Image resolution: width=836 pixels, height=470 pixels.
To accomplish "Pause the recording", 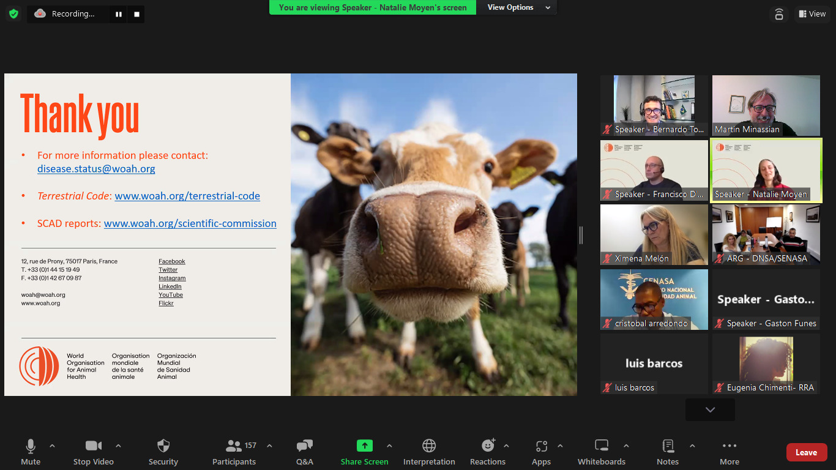I will point(119,14).
